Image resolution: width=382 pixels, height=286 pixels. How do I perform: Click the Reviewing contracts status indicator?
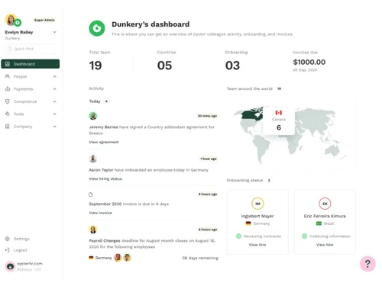(238, 236)
